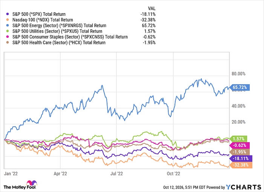The width and height of the screenshot is (264, 192).
Task: Click the YCharts logo
Action: [244, 187]
